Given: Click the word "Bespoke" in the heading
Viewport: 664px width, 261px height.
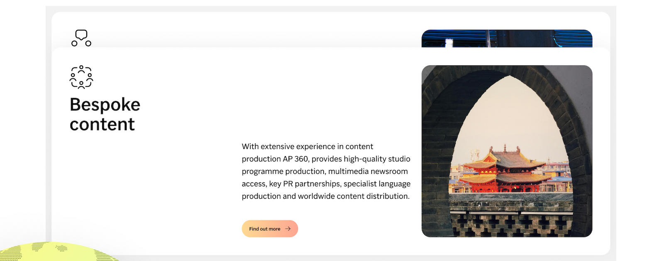Looking at the screenshot, I should pyautogui.click(x=105, y=105).
